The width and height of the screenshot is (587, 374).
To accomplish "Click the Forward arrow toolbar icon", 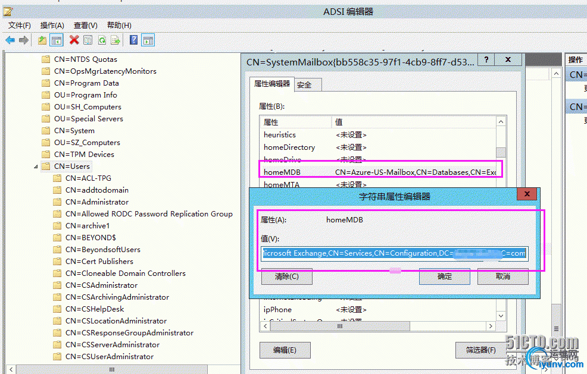I will pyautogui.click(x=24, y=40).
